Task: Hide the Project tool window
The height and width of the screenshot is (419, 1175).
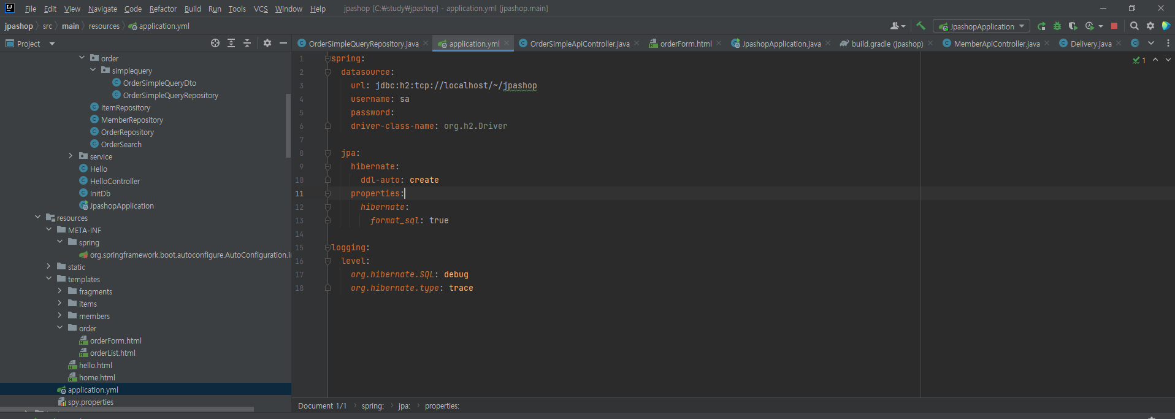Action: [283, 43]
